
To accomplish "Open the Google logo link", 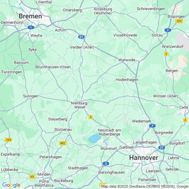I will tap(11, 185).
